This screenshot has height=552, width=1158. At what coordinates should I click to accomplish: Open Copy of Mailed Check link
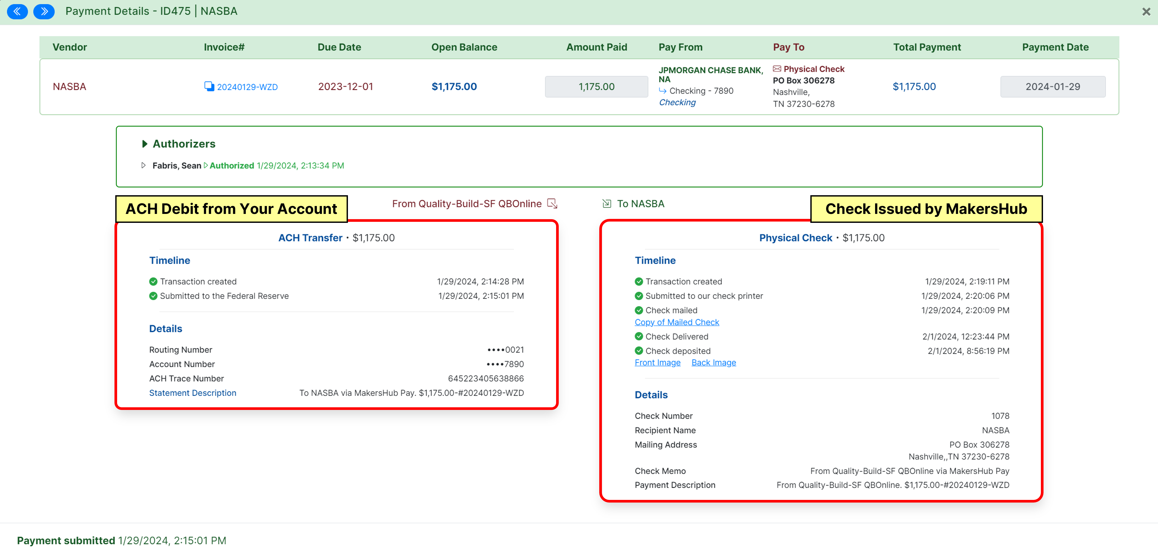[677, 322]
